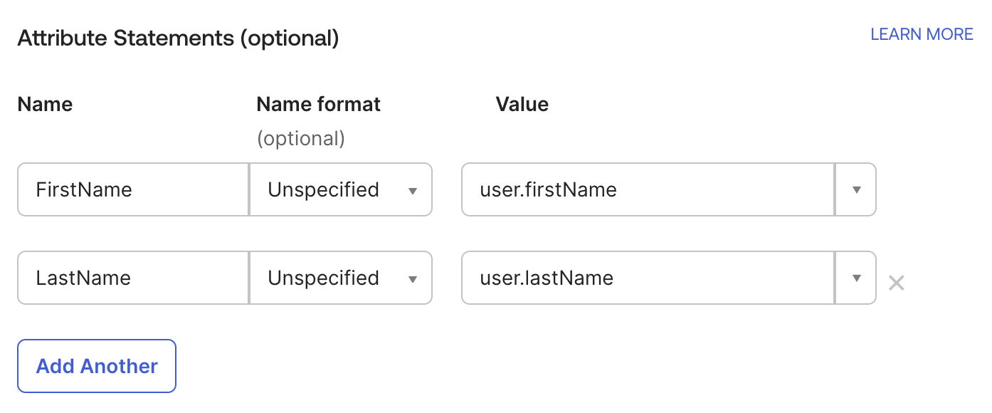992x413 pixels.
Task: Focus the FirstName attribute name field
Action: coord(133,189)
